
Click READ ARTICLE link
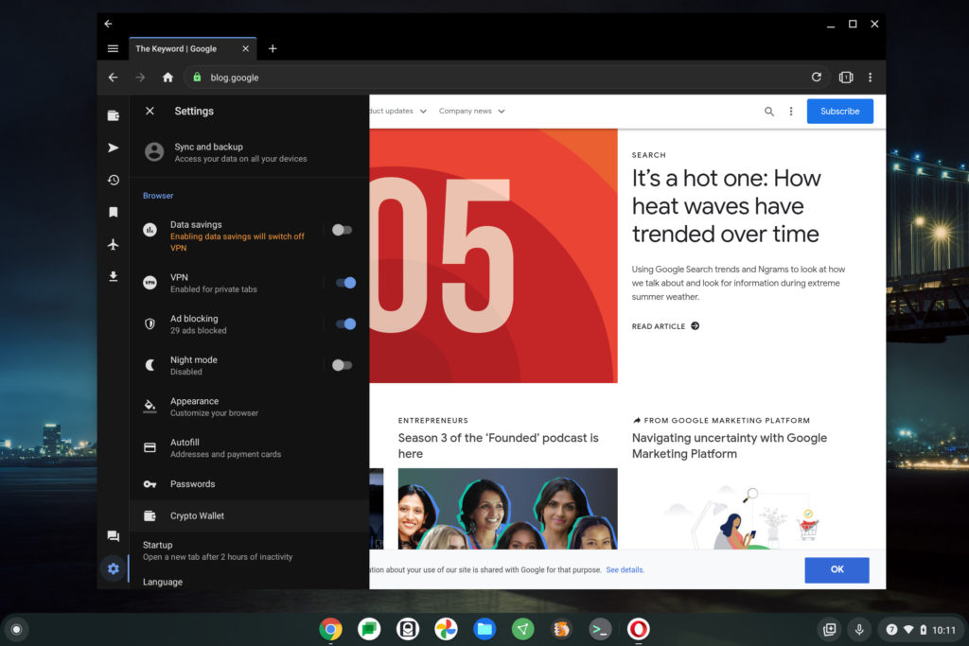pos(665,326)
